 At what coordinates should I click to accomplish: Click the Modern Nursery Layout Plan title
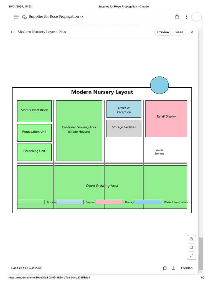(x=42, y=32)
